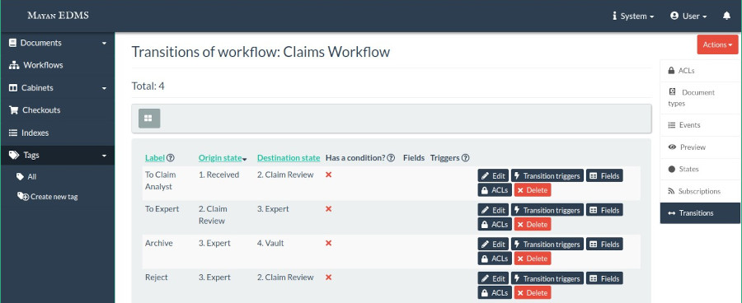
Task: Click the Indexes list icon
Action: pos(13,133)
